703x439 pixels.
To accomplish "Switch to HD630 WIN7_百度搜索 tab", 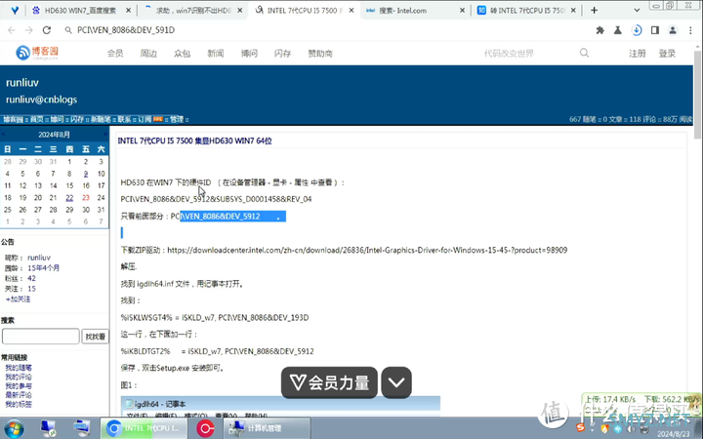I will click(x=80, y=11).
